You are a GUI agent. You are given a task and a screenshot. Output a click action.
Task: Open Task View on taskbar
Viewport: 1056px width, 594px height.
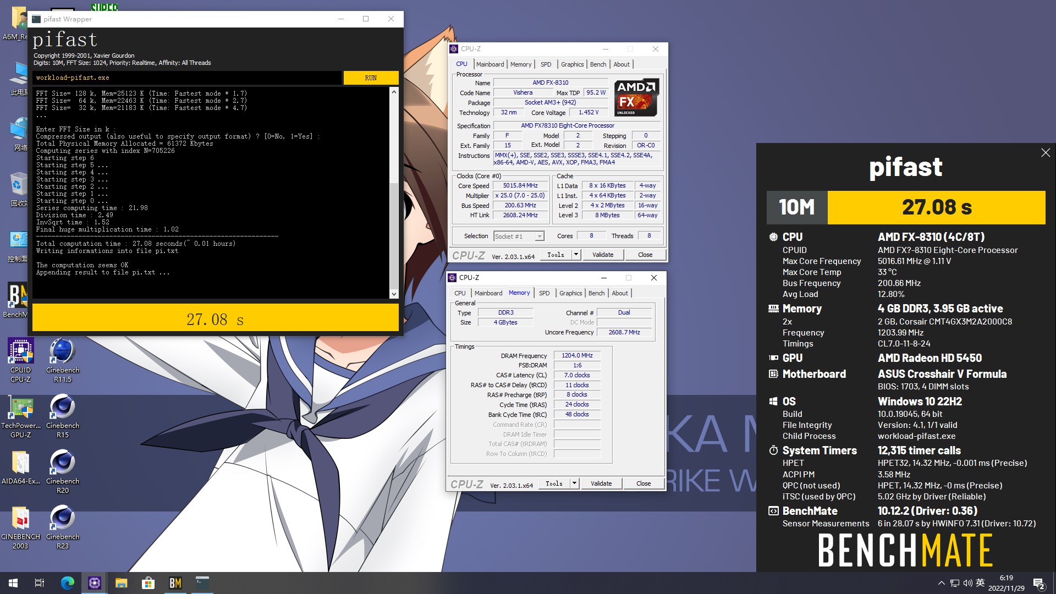click(40, 583)
